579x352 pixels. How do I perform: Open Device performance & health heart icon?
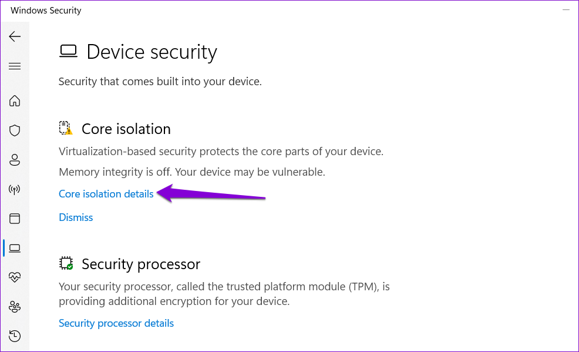coord(15,277)
